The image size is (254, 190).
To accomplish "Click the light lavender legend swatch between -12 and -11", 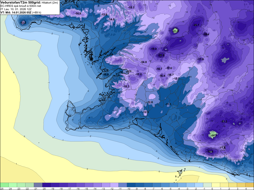I will tap(114, 185).
